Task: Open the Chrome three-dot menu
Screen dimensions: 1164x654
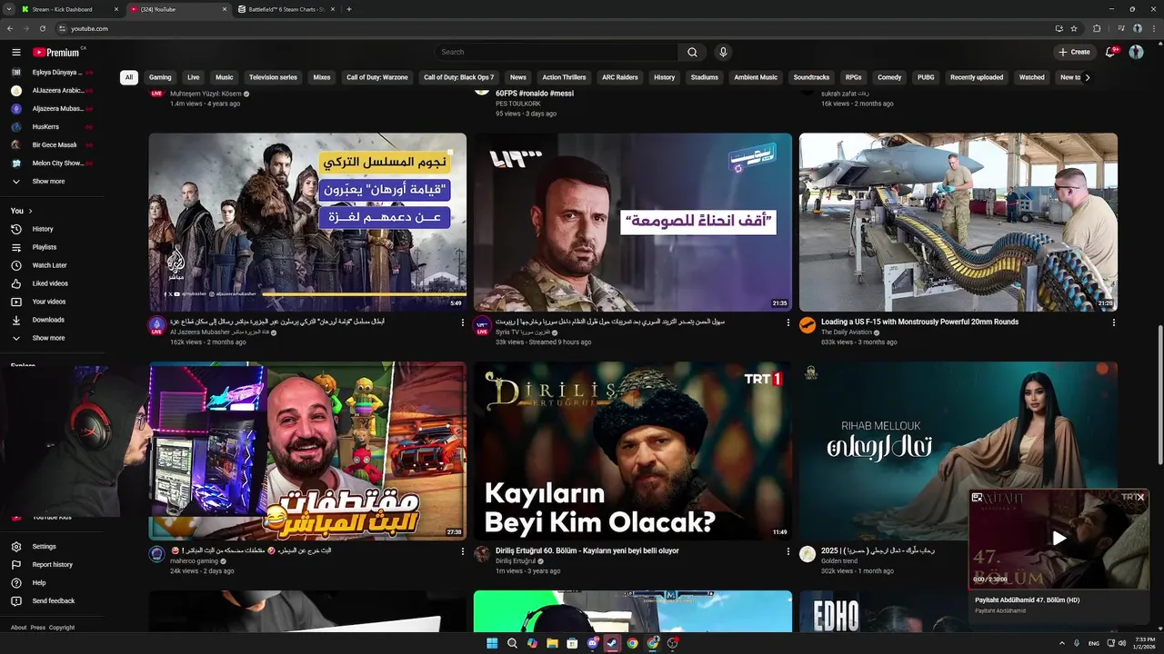Action: click(1153, 28)
